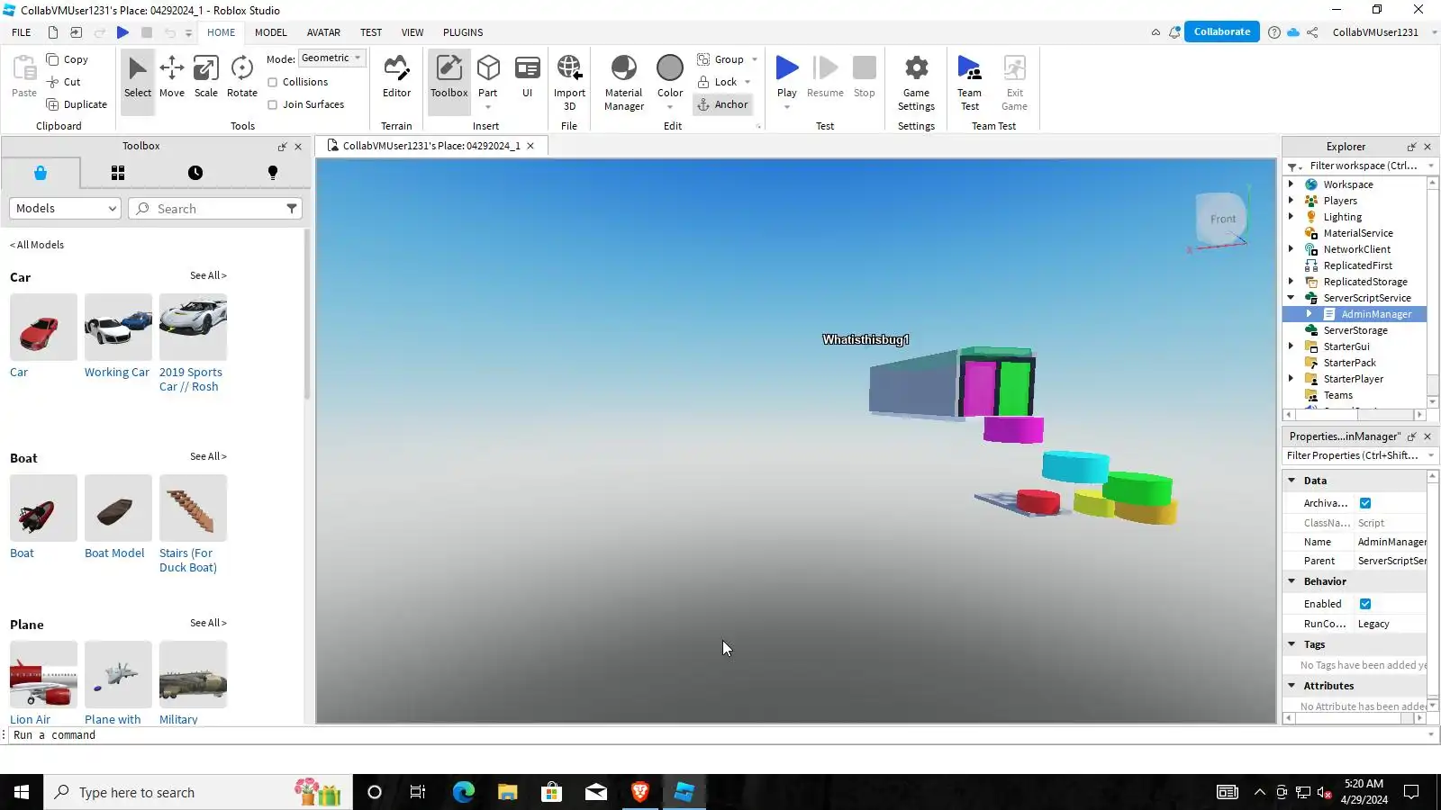Open the Lock dropdown arrow
Image resolution: width=1441 pixels, height=810 pixels.
coord(748,82)
